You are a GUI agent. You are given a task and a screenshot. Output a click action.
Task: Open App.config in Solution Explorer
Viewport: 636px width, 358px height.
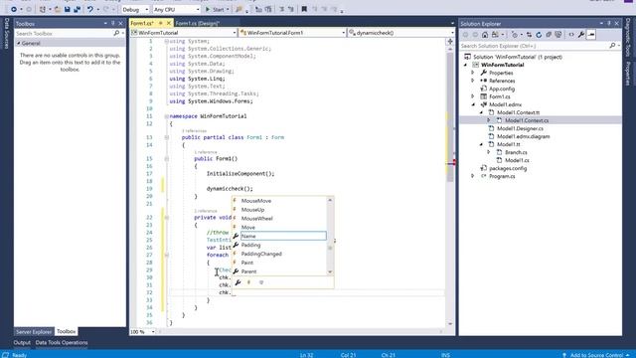click(x=501, y=89)
